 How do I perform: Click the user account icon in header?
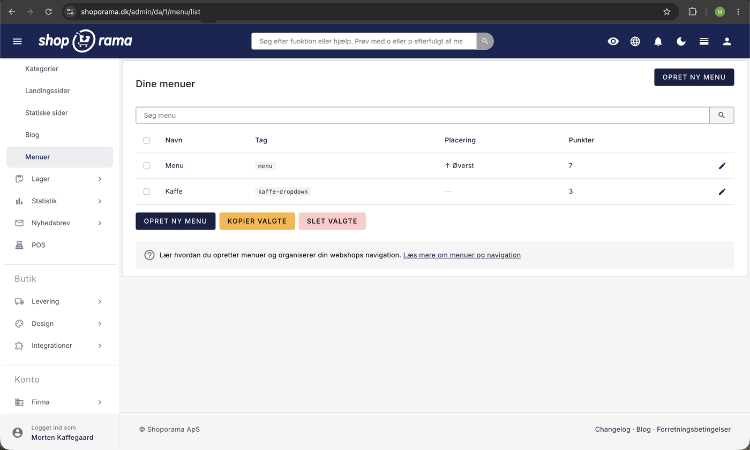click(727, 41)
